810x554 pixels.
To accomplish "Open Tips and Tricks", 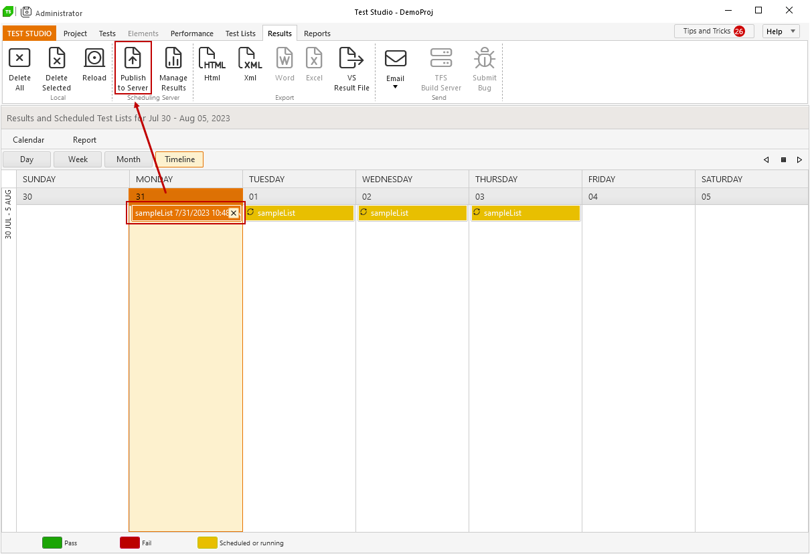I will [x=714, y=31].
